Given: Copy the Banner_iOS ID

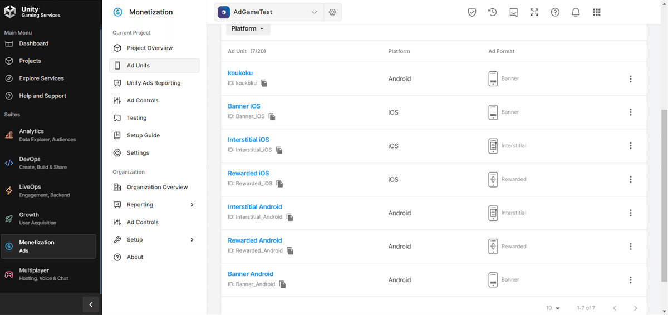Looking at the screenshot, I should (x=272, y=117).
